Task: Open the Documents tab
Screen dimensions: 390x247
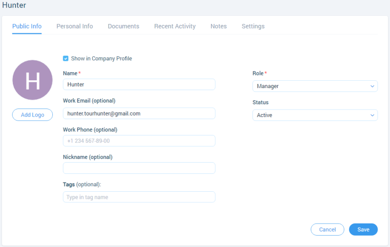Action: (x=123, y=26)
